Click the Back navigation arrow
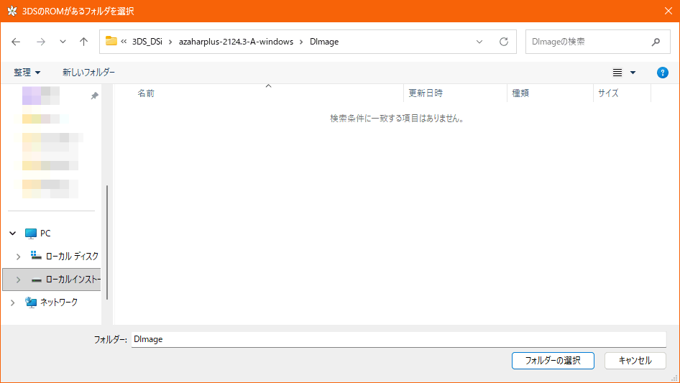 pyautogui.click(x=17, y=42)
